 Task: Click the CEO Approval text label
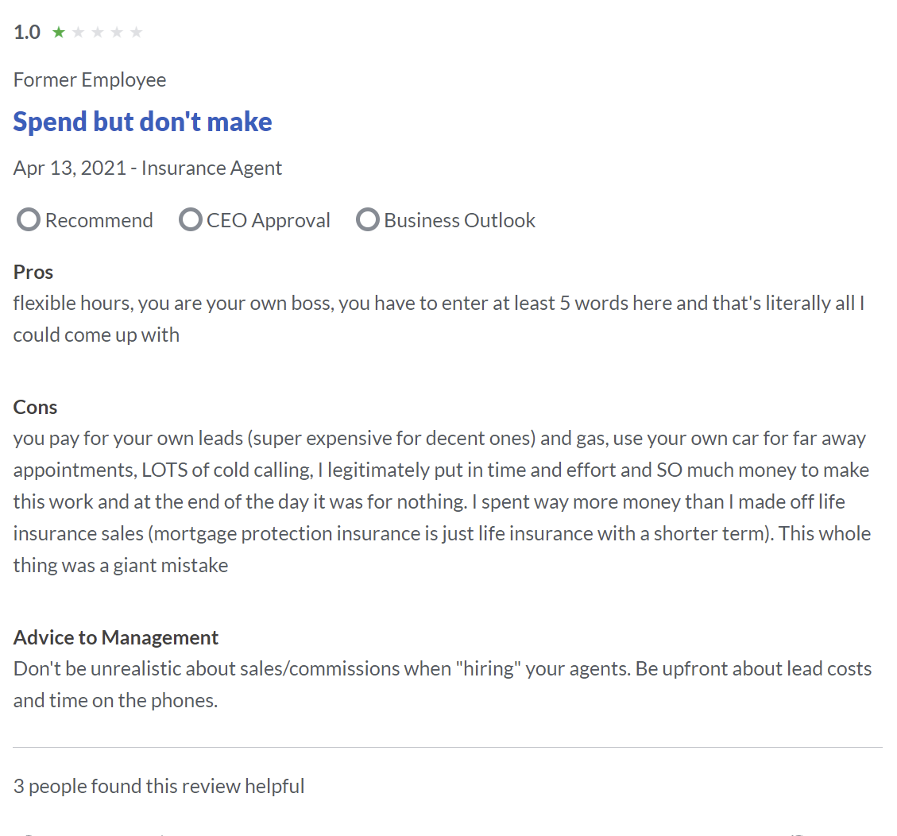[x=269, y=220]
